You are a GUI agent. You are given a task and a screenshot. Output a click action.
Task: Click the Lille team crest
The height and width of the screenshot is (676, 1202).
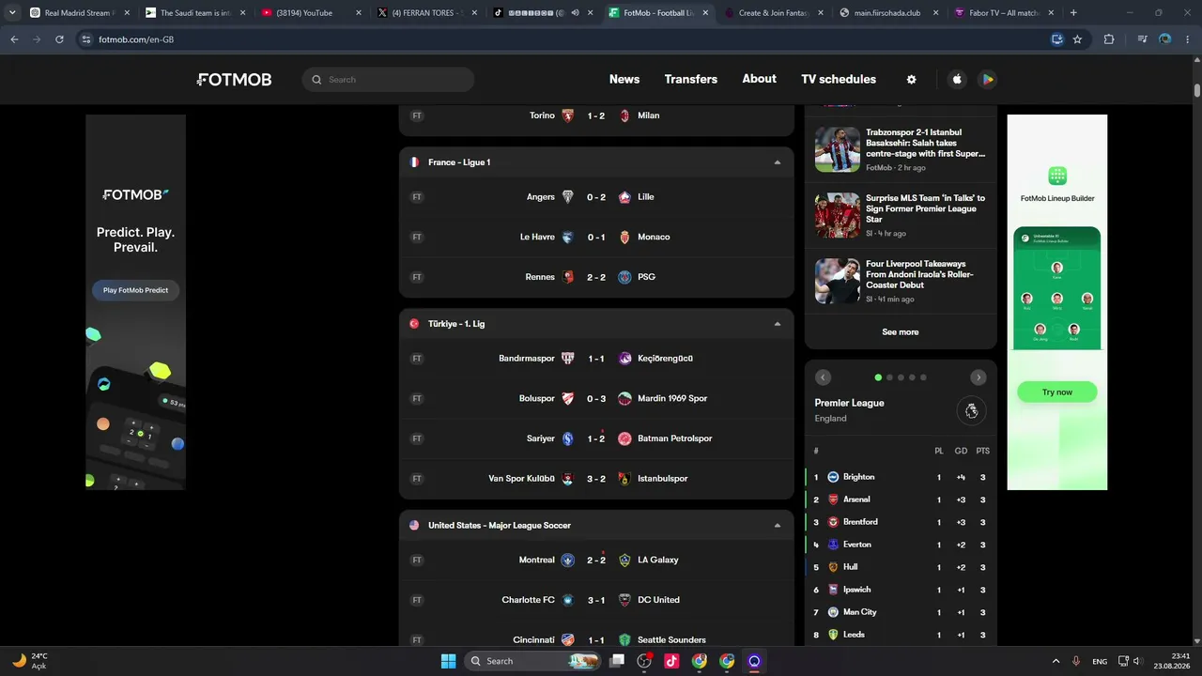point(624,197)
